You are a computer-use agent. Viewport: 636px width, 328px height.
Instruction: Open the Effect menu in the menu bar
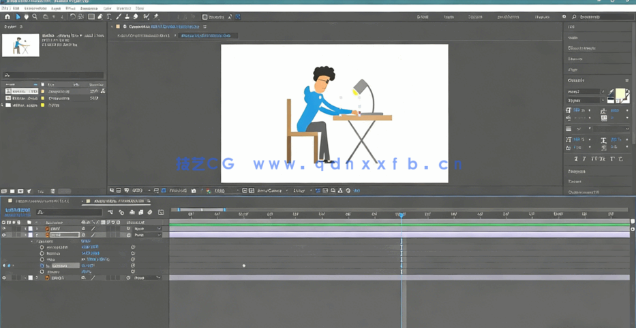coord(70,9)
